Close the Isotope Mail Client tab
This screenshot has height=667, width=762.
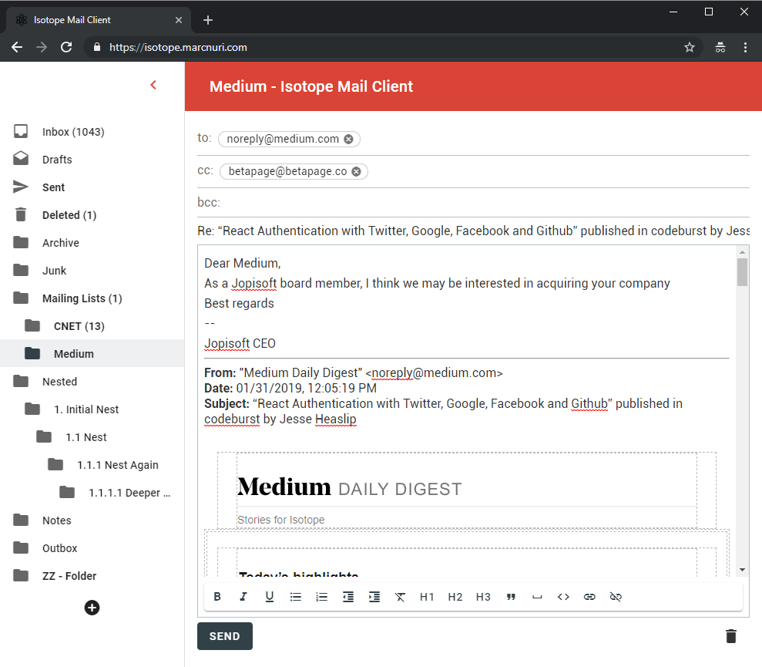point(179,20)
